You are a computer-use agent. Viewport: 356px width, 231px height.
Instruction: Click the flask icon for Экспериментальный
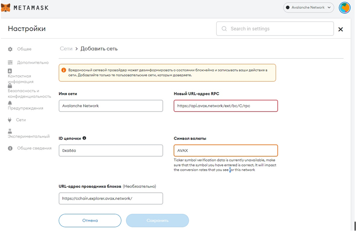(x=10, y=131)
